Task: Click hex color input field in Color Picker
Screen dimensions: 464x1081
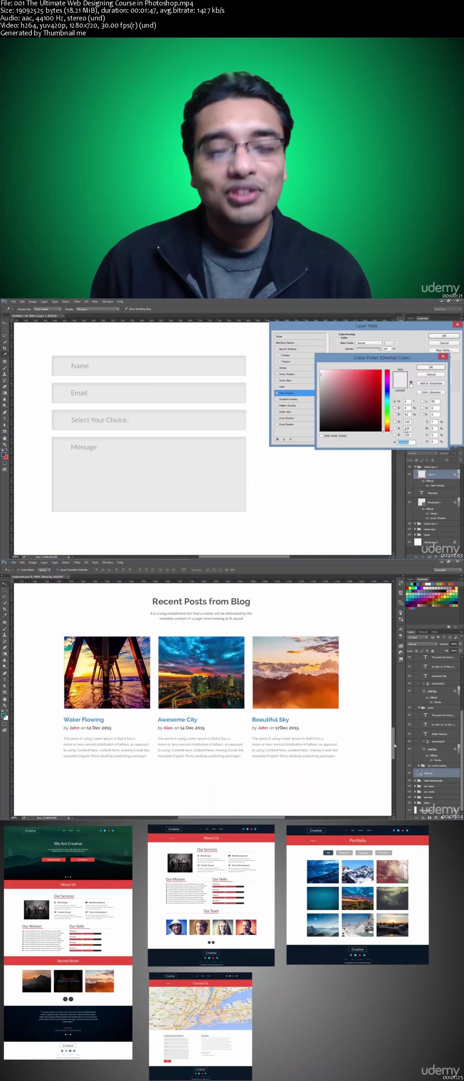Action: tap(406, 442)
